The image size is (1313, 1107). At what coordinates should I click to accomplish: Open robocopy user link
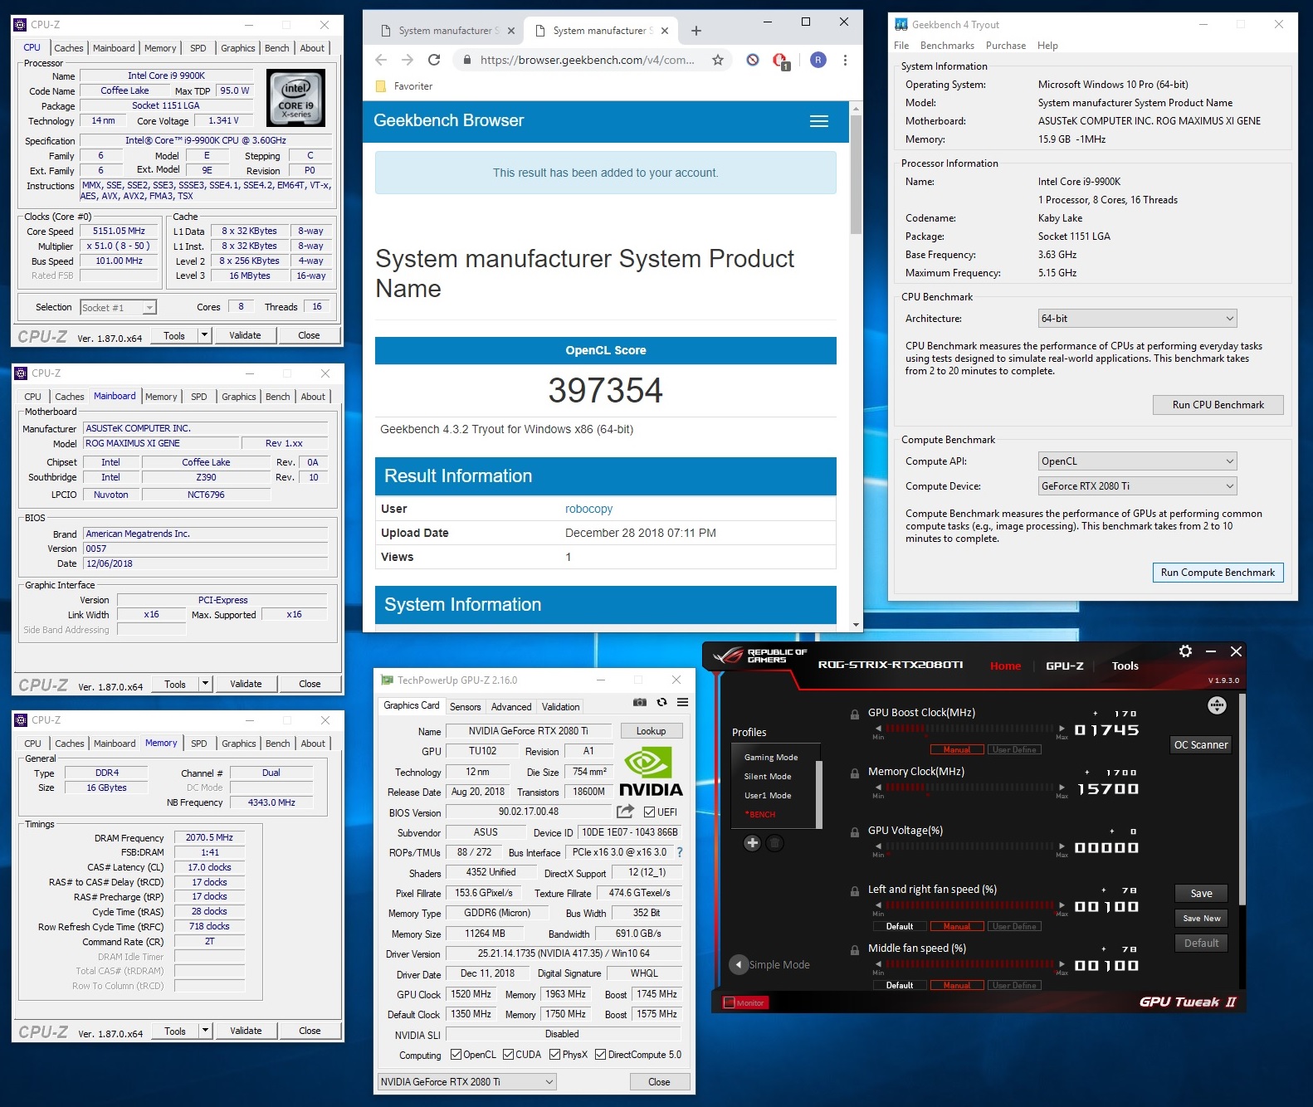pyautogui.click(x=588, y=509)
